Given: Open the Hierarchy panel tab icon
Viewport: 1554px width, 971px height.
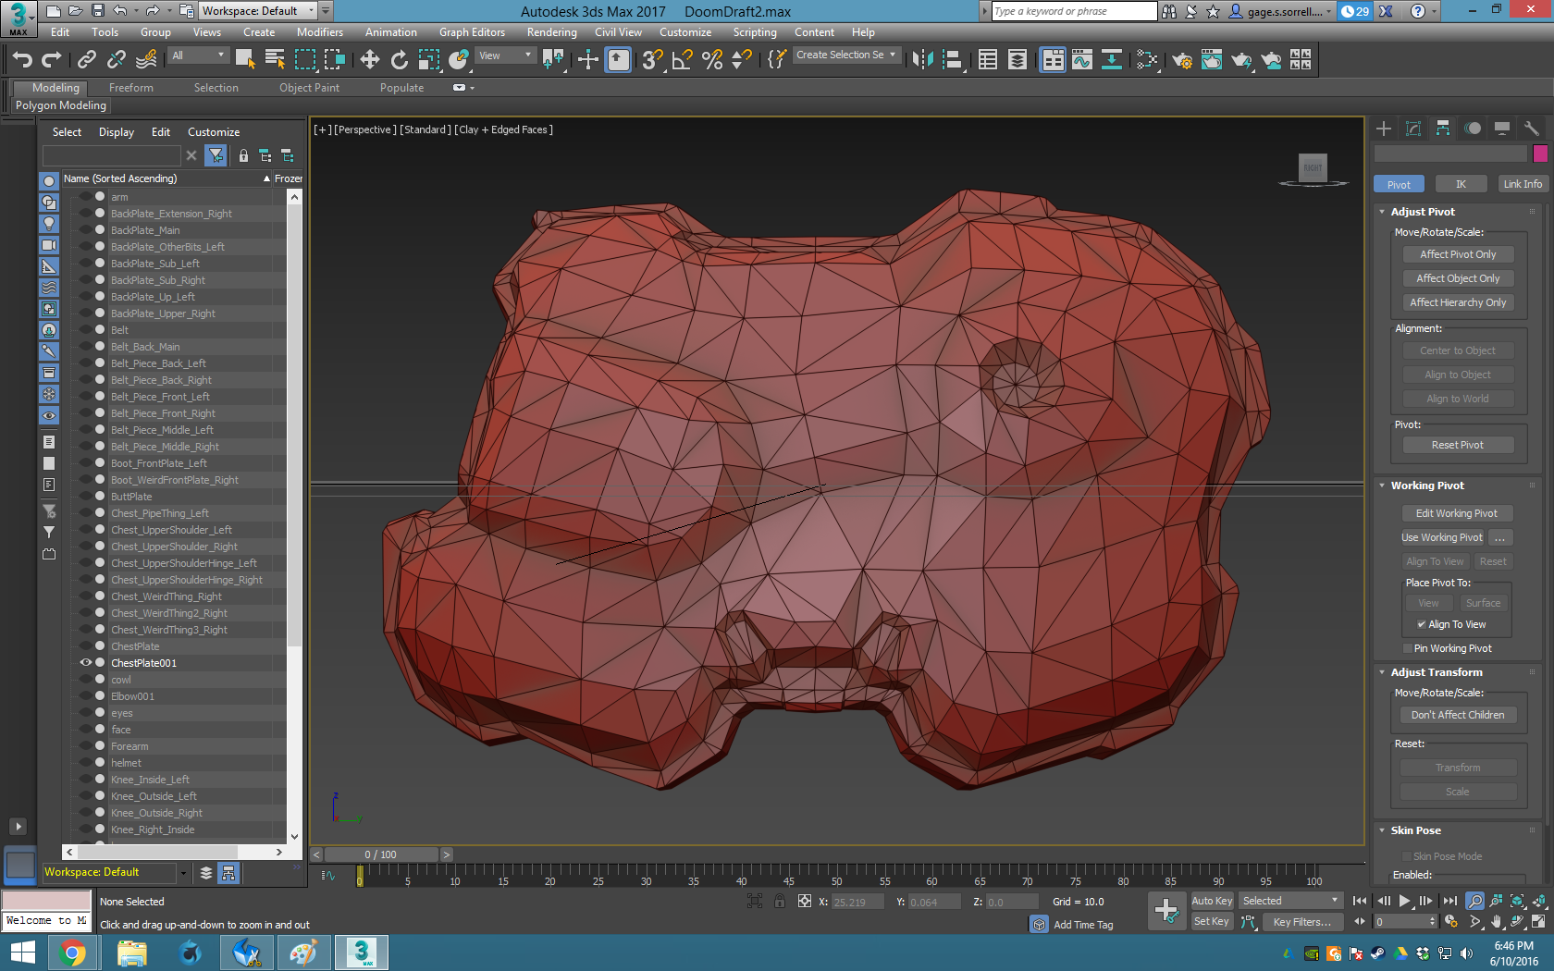Looking at the screenshot, I should tap(1443, 129).
